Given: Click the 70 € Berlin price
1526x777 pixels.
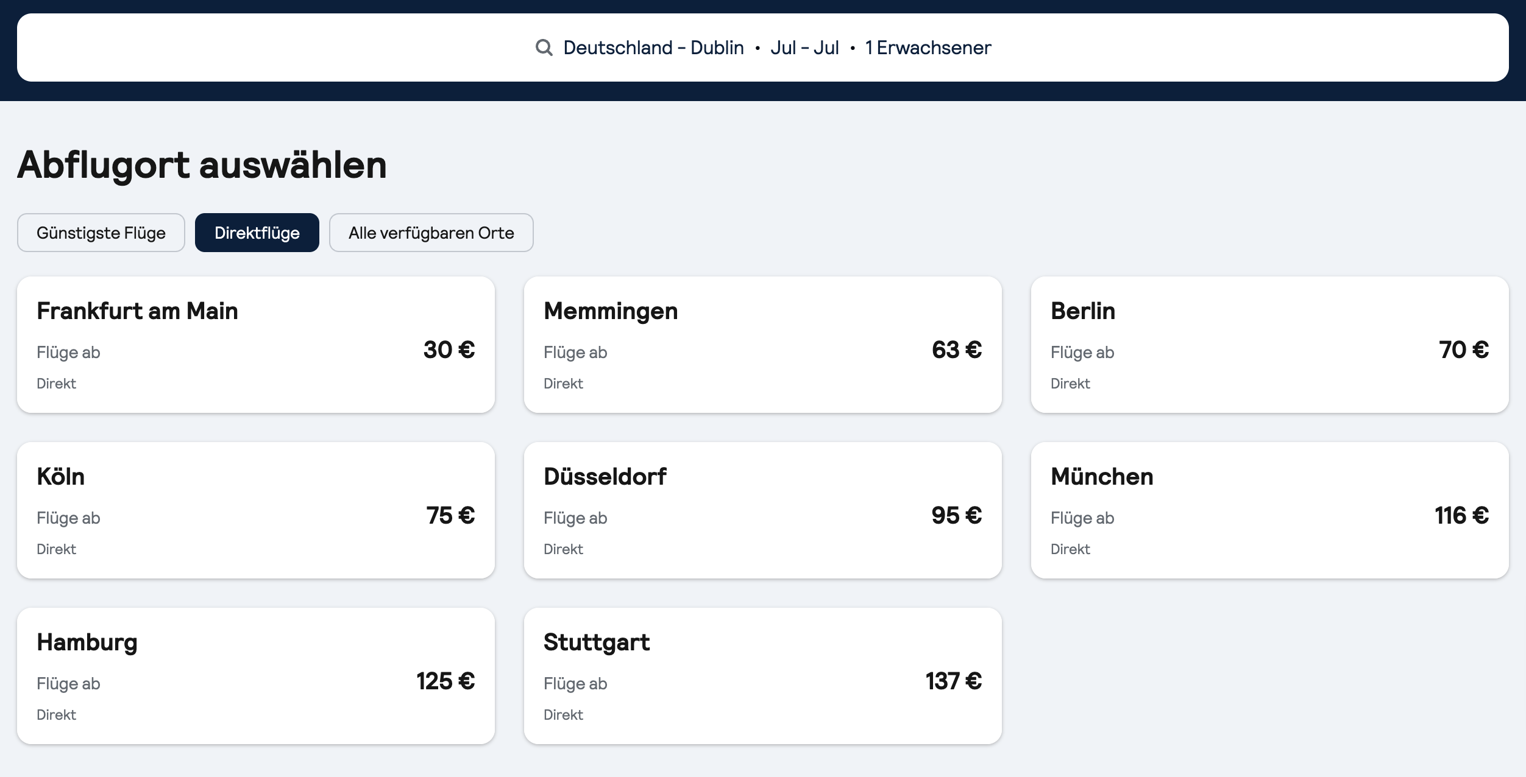Looking at the screenshot, I should pyautogui.click(x=1463, y=350).
